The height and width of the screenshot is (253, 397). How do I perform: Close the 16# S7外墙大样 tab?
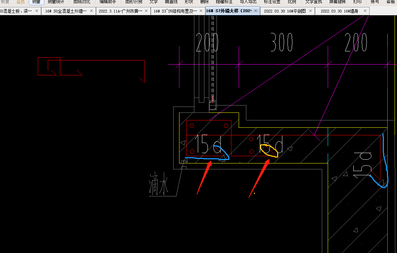(256, 11)
